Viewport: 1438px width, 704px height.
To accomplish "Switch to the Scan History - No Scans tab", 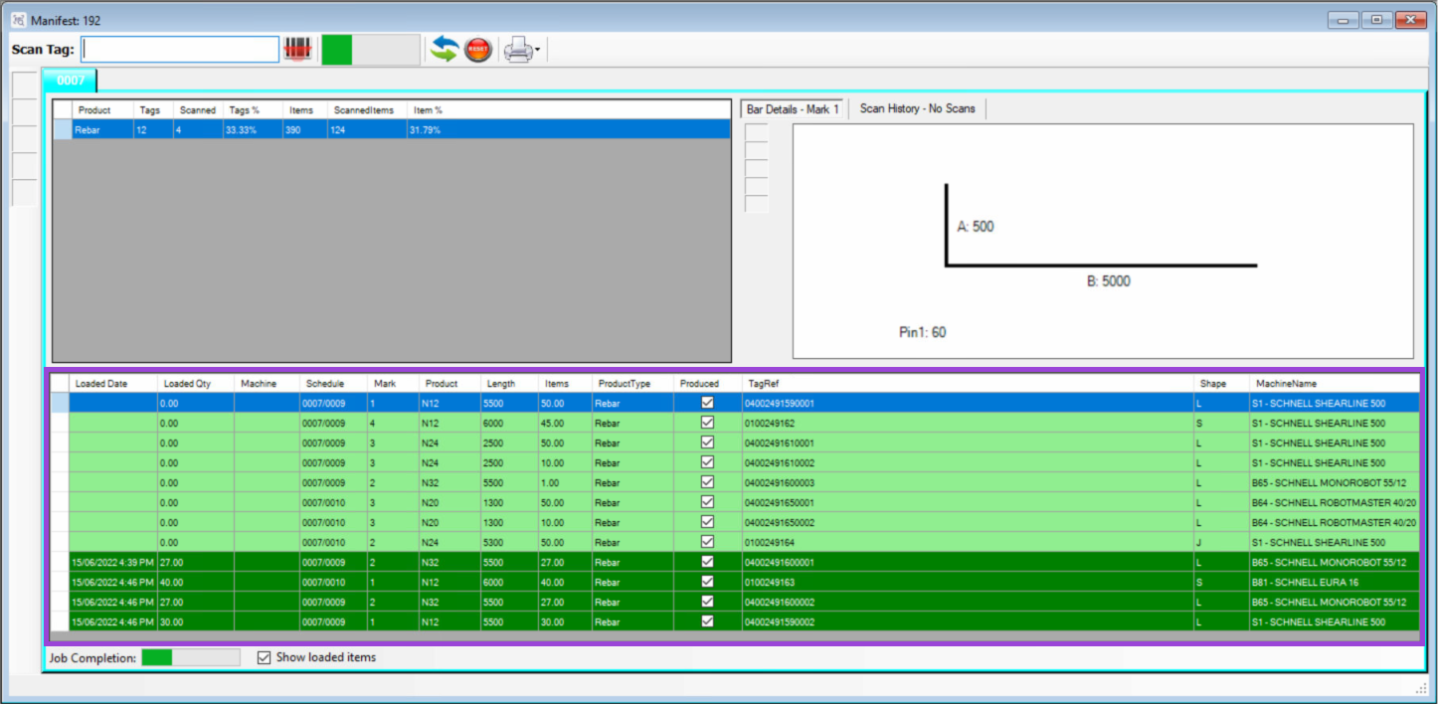I will point(916,109).
